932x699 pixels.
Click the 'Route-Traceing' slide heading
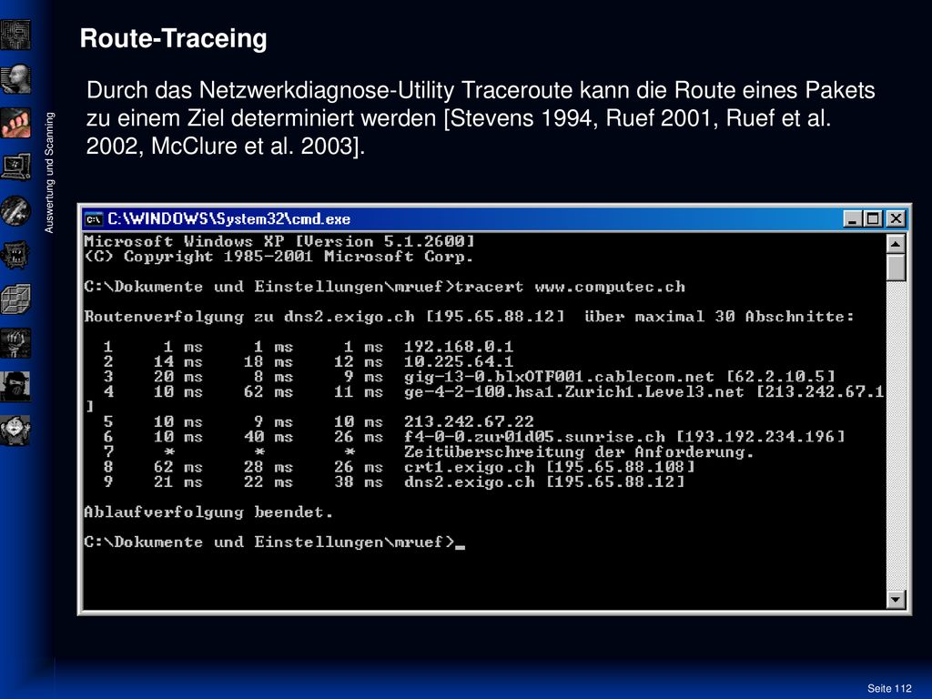click(174, 38)
